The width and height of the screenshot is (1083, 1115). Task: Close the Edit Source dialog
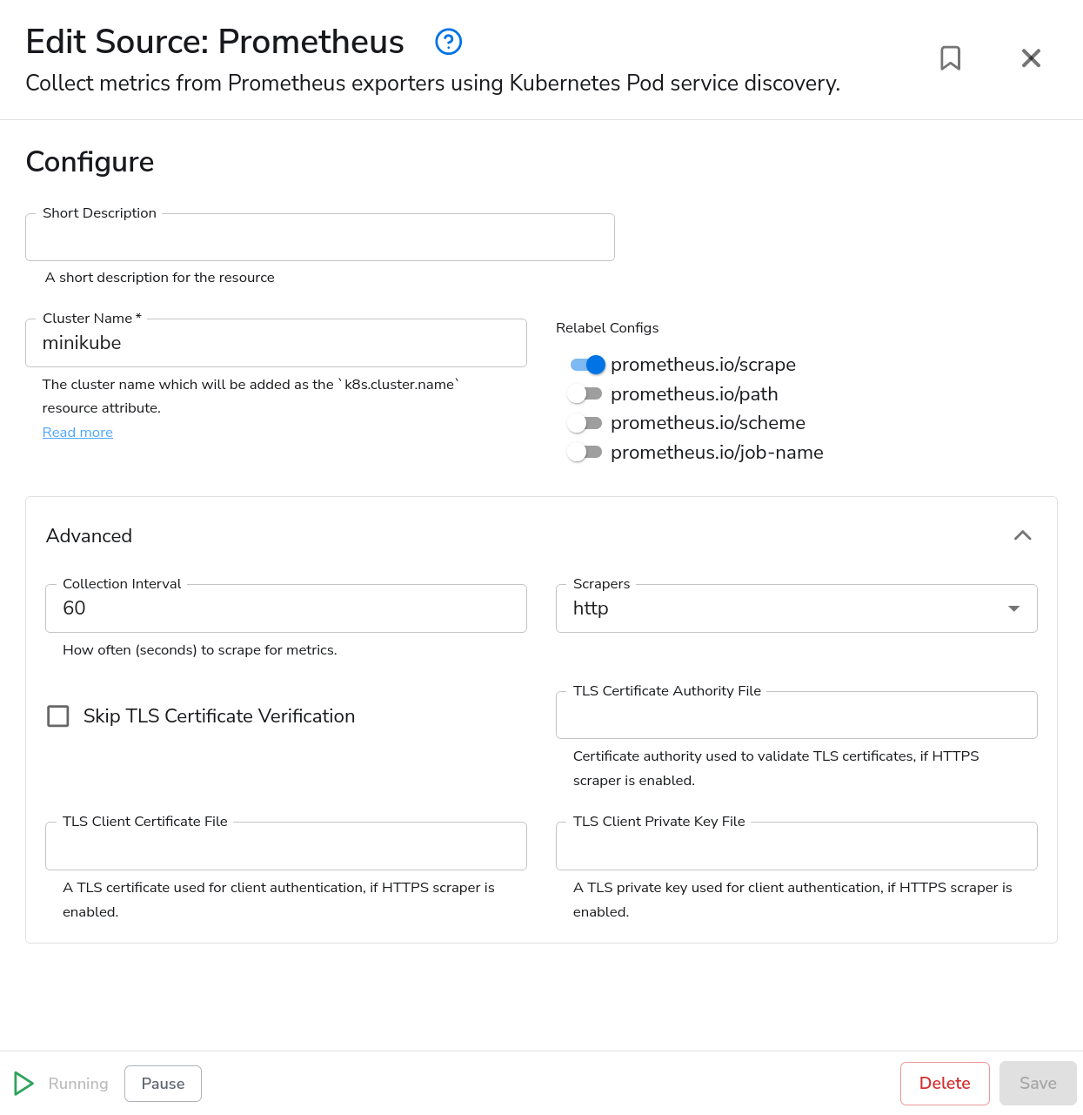1031,57
